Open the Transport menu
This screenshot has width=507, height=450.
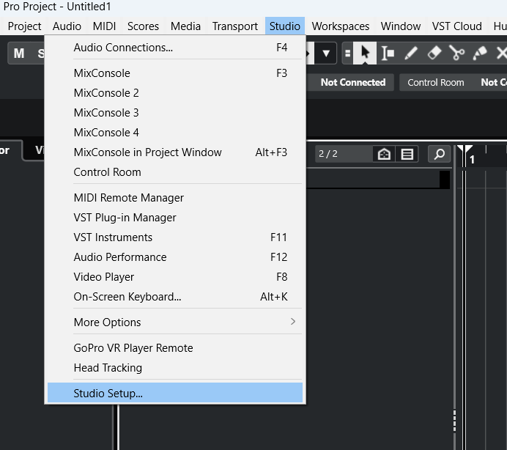coord(235,26)
